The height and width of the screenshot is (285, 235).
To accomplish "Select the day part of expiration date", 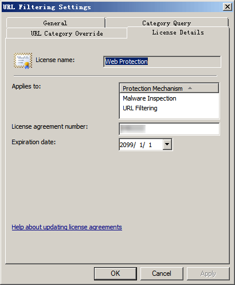I will coord(150,145).
